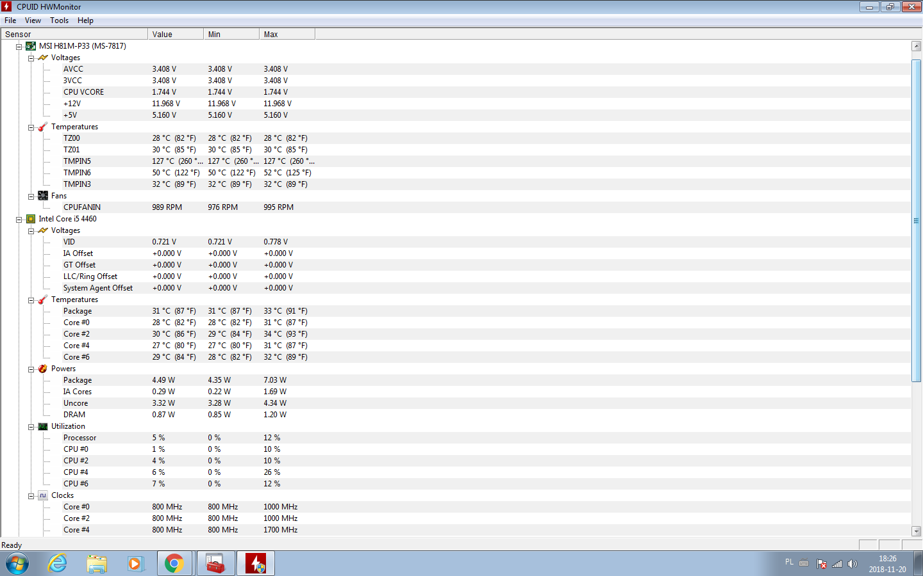Show the clock and date in tray

click(888, 564)
